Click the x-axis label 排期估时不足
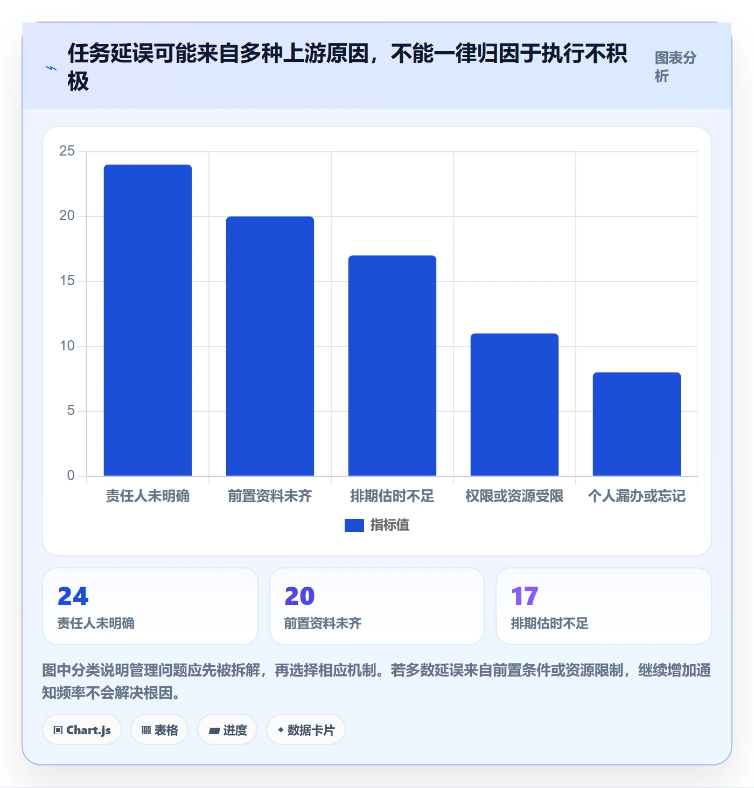 (392, 496)
